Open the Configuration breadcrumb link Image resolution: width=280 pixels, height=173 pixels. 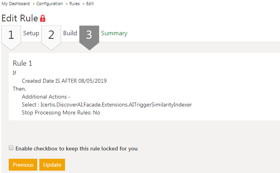pos(50,4)
